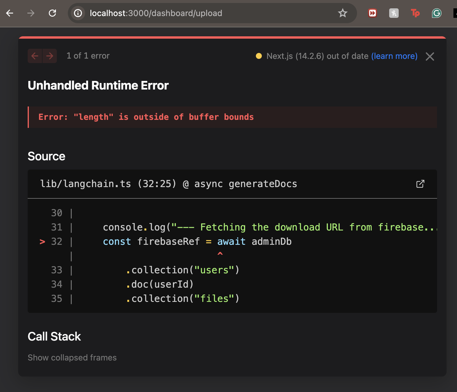The image size is (457, 392).
Task: Toggle the bookmark star for this page
Action: click(343, 13)
